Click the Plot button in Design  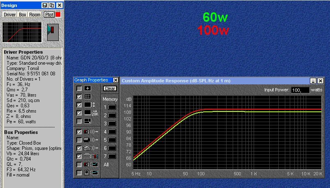[x=49, y=15]
